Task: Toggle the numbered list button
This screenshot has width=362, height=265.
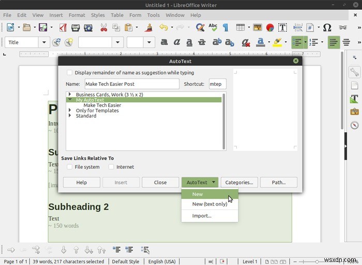Action: 313,42
